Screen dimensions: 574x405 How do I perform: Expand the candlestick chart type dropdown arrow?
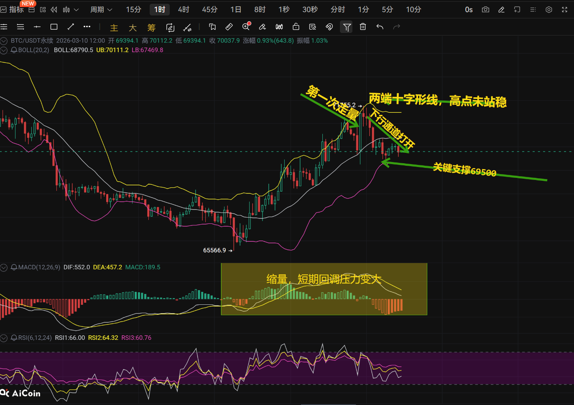(76, 10)
